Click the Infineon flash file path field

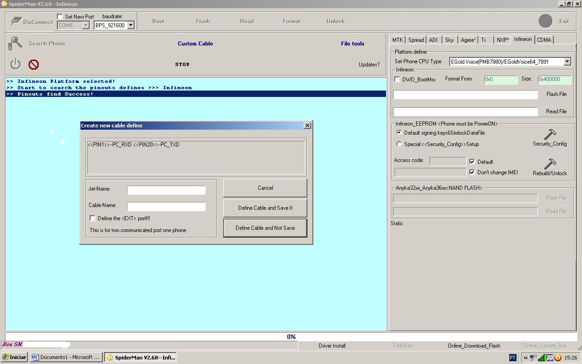(x=466, y=95)
